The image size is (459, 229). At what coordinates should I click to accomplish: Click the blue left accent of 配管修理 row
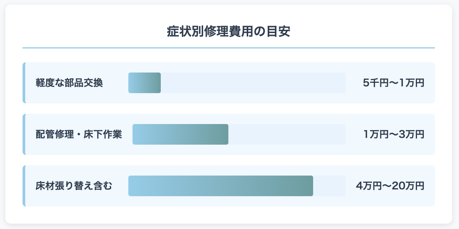(24, 134)
